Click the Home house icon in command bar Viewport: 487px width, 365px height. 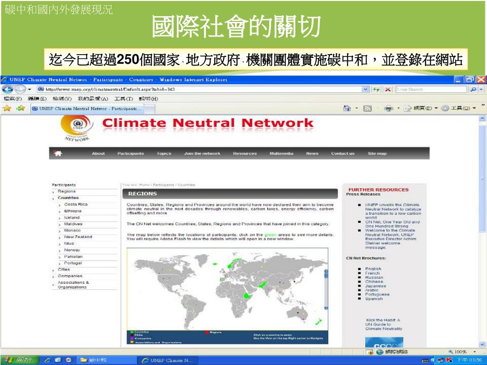point(347,108)
